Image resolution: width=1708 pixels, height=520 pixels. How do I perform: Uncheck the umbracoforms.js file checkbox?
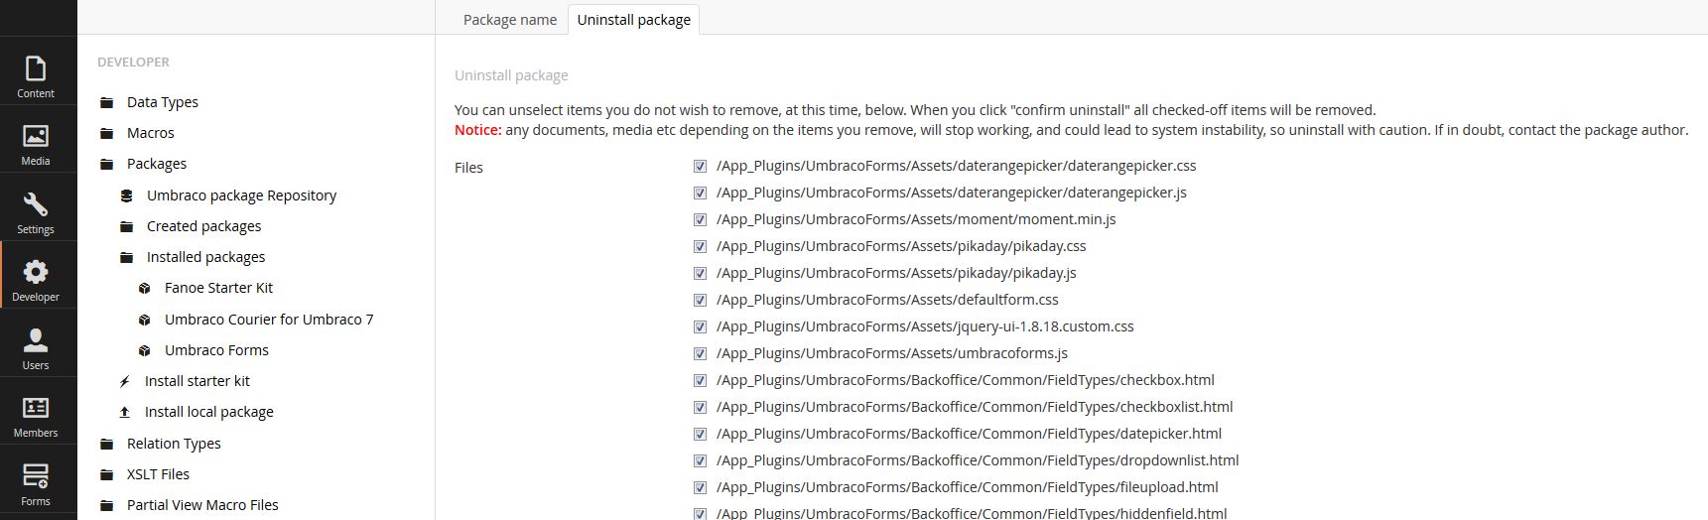700,353
